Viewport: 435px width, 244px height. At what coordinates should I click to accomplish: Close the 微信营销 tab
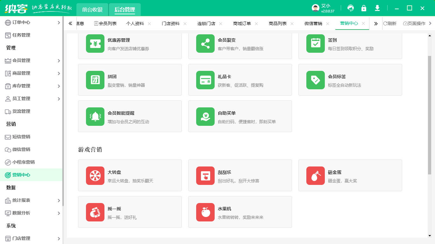coord(328,24)
